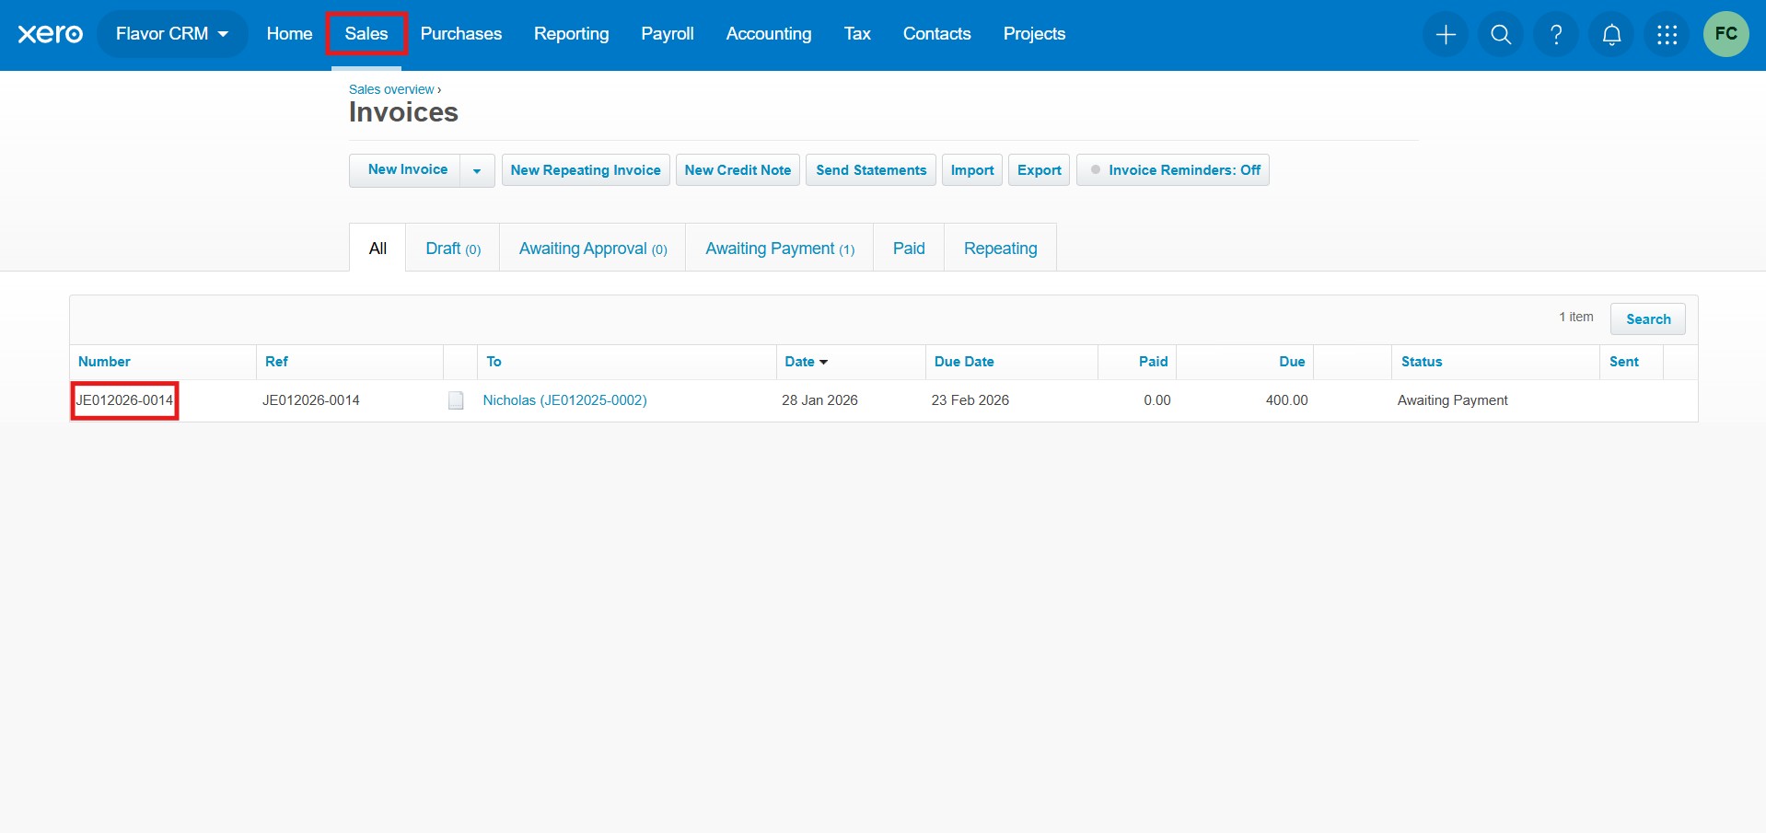This screenshot has height=833, width=1766.
Task: Click the New Credit Note button
Action: point(738,170)
